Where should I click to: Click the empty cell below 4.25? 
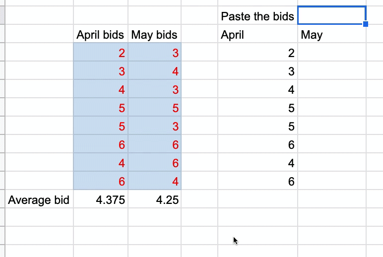(154, 217)
